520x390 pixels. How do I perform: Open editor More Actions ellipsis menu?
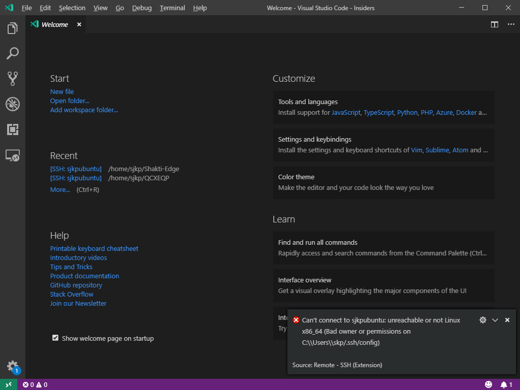pyautogui.click(x=511, y=24)
